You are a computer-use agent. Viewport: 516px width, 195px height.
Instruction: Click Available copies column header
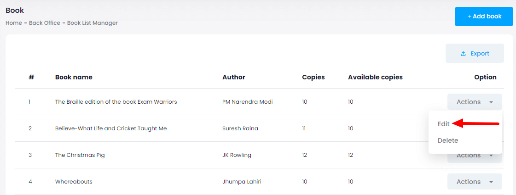point(375,77)
